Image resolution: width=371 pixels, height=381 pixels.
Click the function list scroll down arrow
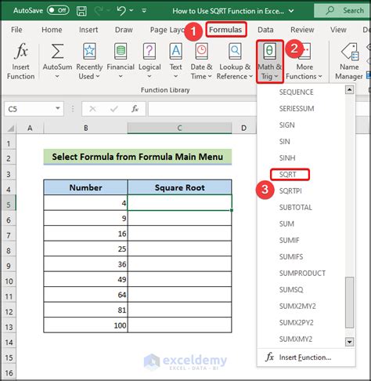click(349, 342)
